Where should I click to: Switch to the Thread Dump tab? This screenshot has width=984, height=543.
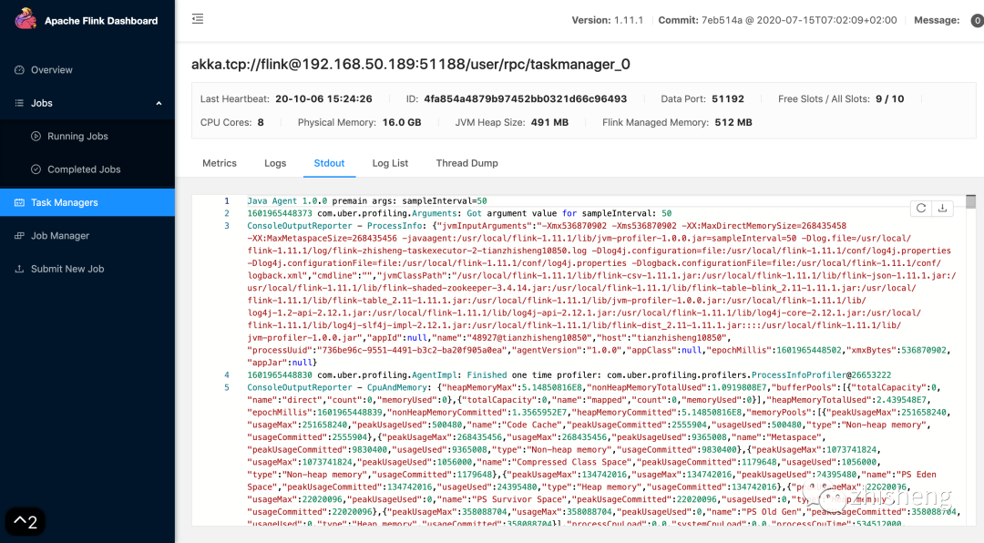pyautogui.click(x=466, y=163)
